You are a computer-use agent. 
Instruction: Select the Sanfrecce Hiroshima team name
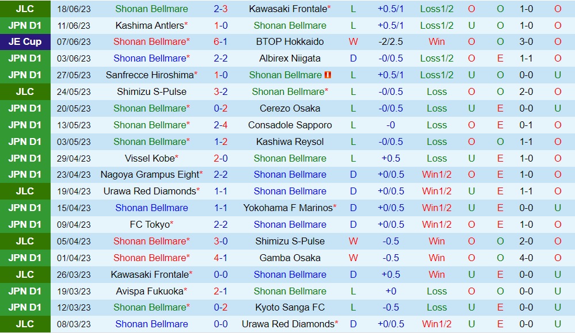149,75
